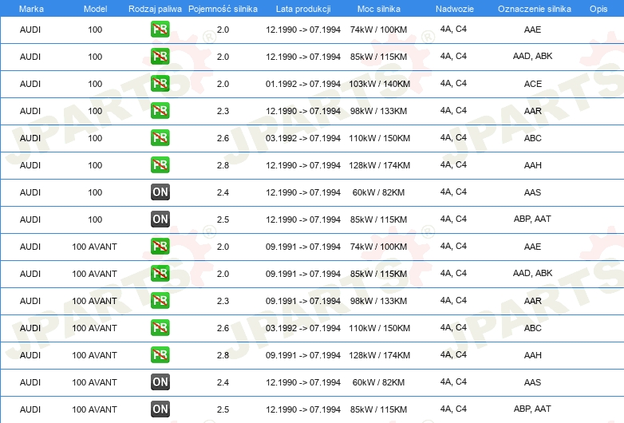Select the ABC engine code in Audi 100 row

(x=532, y=138)
